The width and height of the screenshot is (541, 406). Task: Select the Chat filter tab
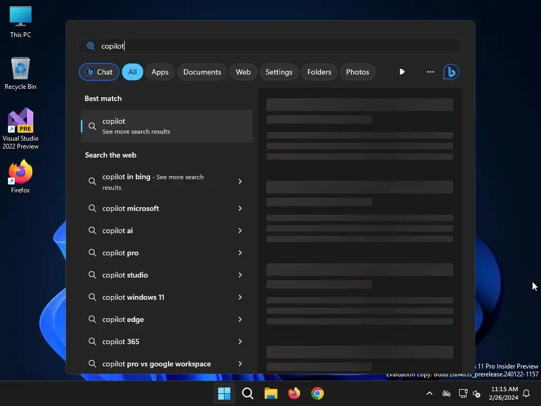[x=99, y=72]
